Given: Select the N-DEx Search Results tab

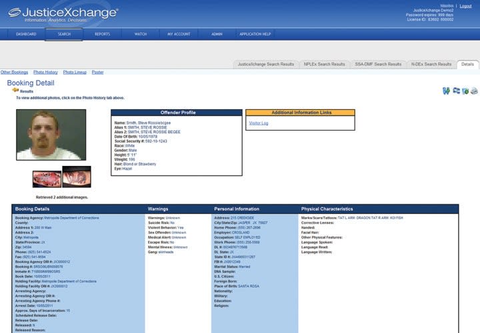Looking at the screenshot, I should coord(431,65).
